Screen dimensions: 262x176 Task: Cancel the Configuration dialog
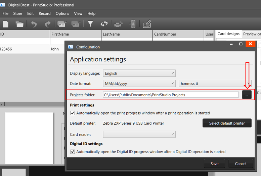(241, 164)
